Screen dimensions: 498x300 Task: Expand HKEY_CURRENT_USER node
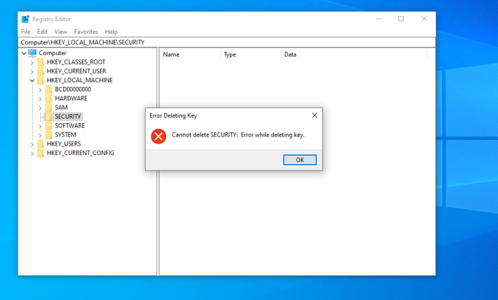click(32, 71)
